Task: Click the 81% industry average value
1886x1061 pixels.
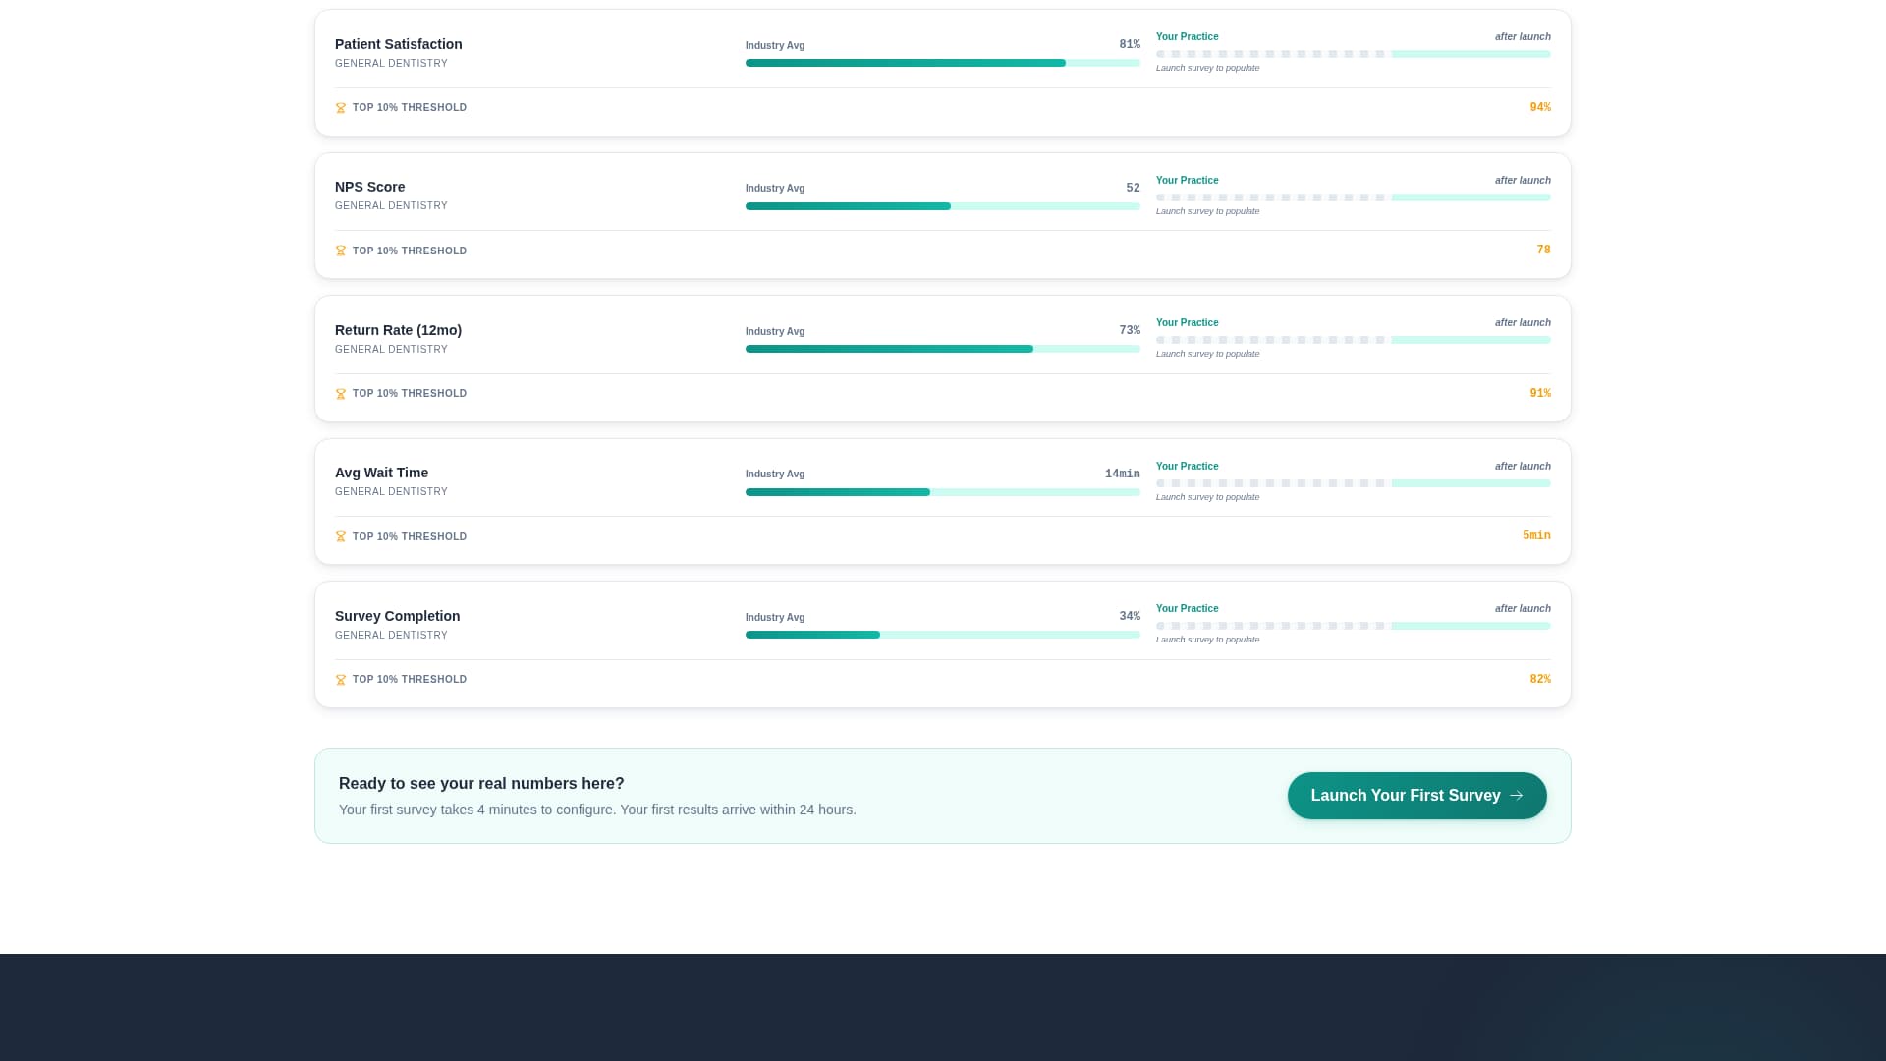Action: coord(1130,45)
